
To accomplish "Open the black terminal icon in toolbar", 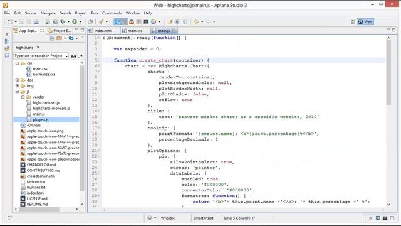I will (146, 22).
